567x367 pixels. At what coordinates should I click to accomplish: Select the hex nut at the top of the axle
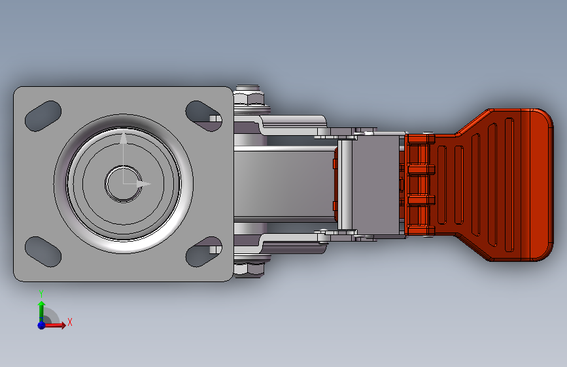coord(249,98)
